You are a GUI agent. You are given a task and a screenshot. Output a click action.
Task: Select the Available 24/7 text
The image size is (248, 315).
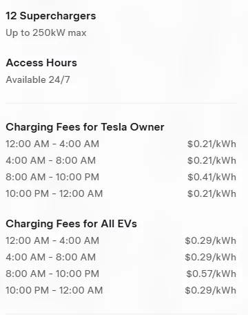pyautogui.click(x=38, y=79)
